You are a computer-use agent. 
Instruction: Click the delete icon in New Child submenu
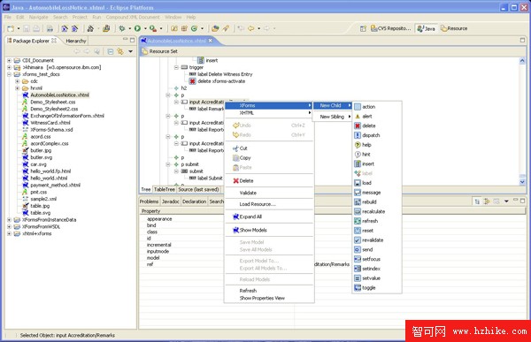coord(358,125)
